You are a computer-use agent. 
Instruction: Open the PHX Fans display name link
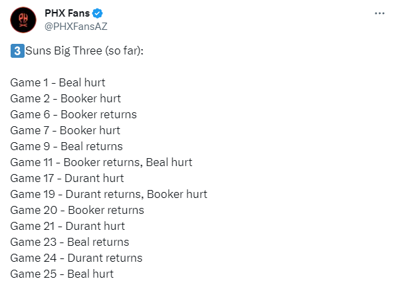pyautogui.click(x=67, y=13)
